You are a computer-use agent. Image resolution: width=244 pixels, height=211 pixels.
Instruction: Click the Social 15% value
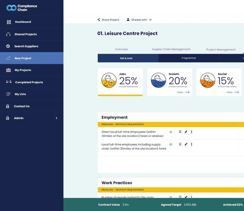226,81
